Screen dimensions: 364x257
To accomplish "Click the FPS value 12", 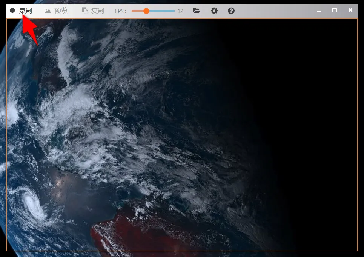I will pyautogui.click(x=180, y=11).
